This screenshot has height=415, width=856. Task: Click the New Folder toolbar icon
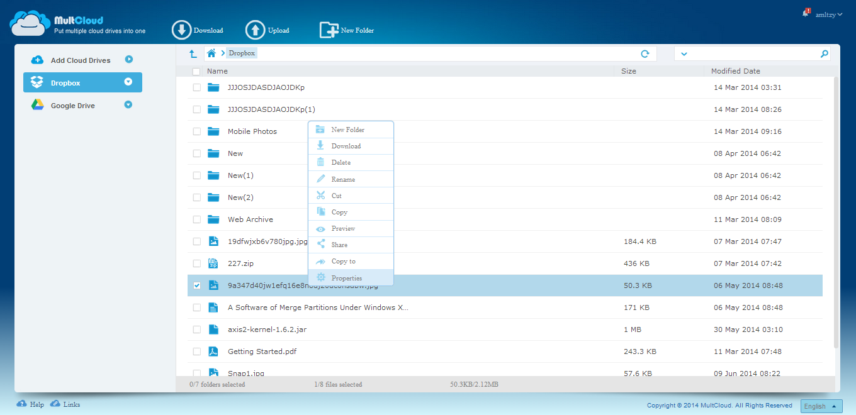[329, 30]
